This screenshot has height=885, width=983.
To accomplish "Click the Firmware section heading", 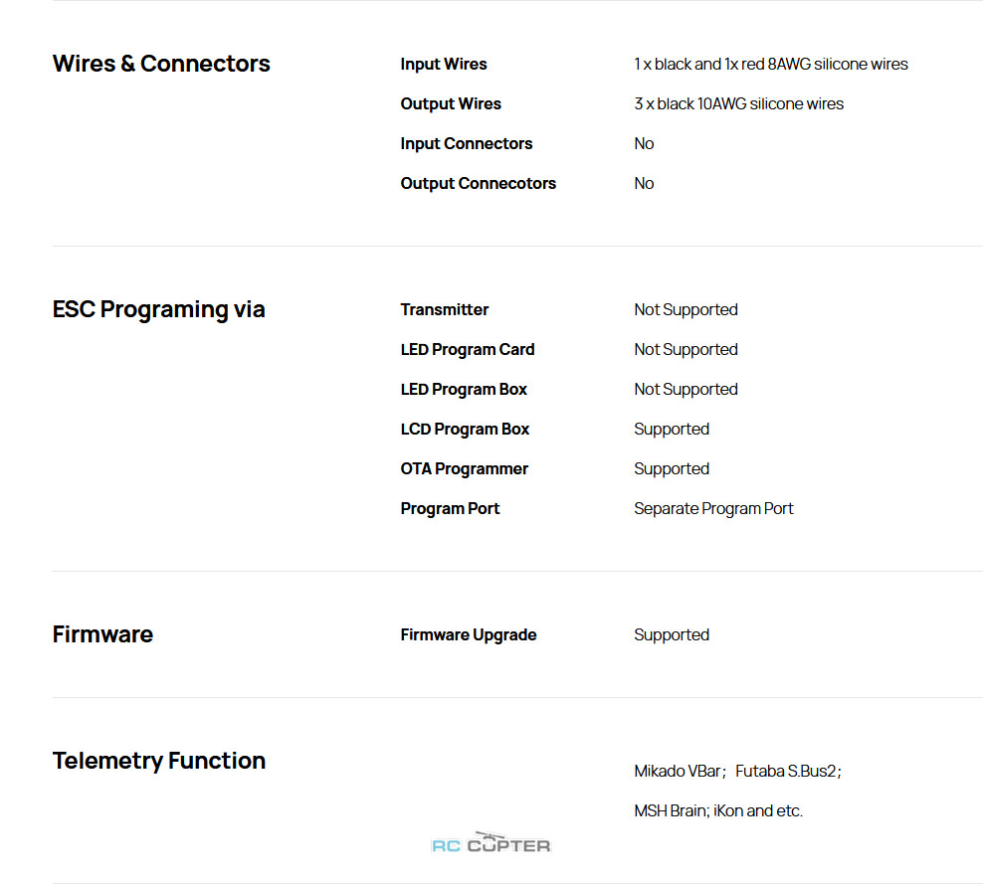I will [102, 634].
